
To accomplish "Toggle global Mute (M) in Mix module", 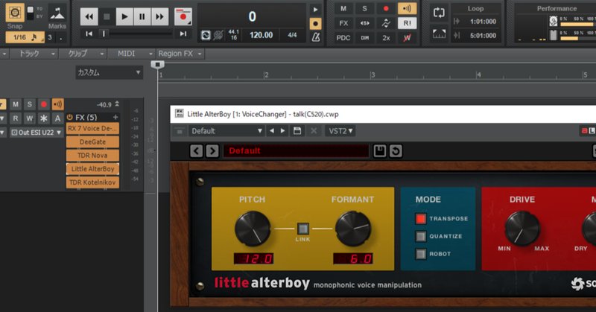I will point(343,9).
